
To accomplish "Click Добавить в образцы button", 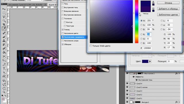I will [x=168, y=9].
